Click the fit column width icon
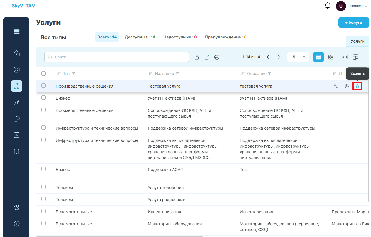The image size is (371, 237). 345,57
